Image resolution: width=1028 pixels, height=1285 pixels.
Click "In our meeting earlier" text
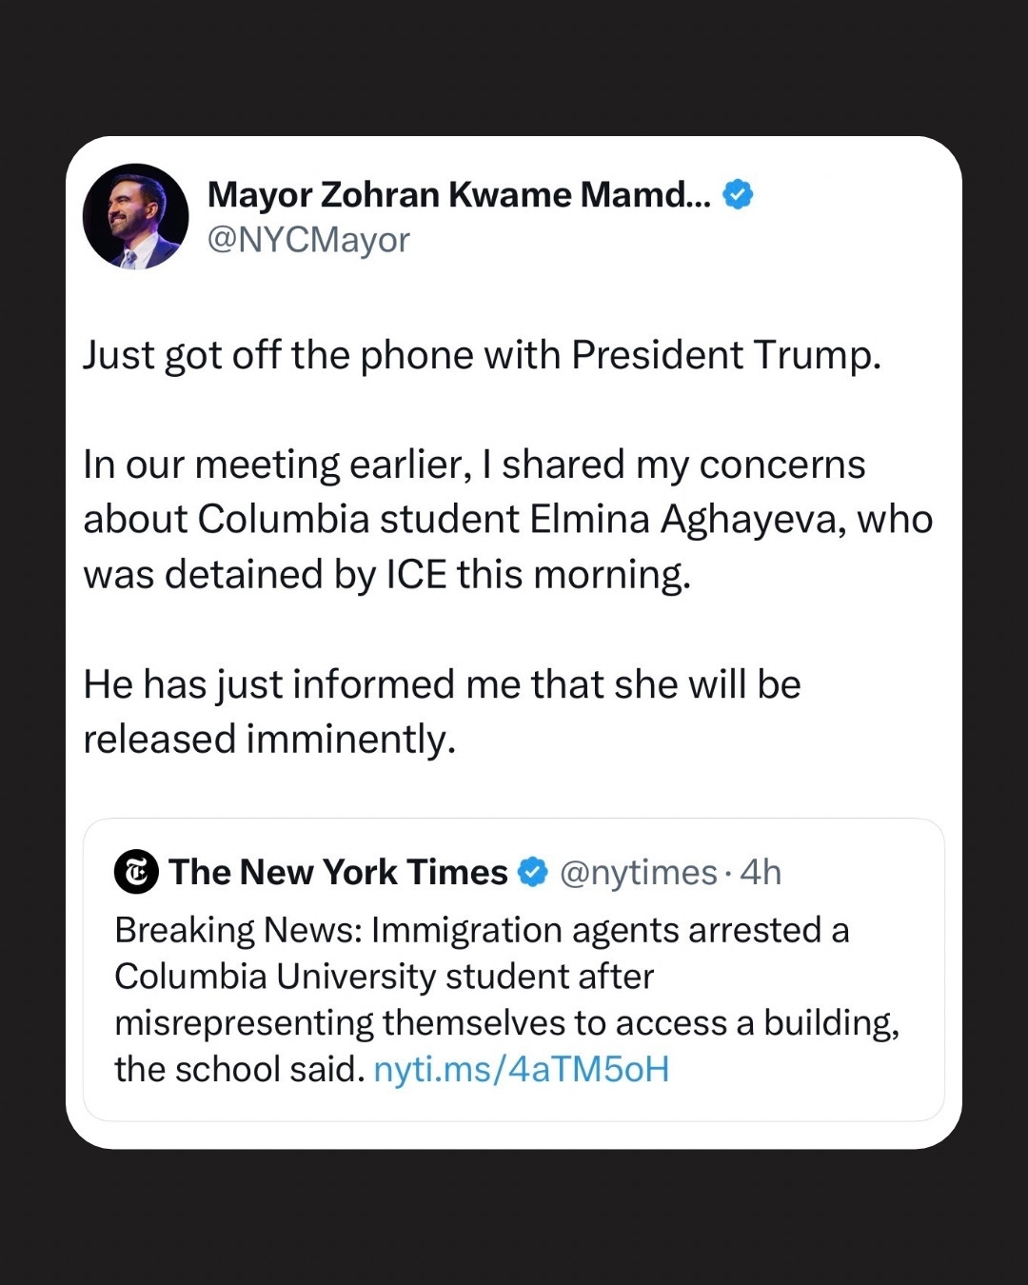[x=276, y=465]
